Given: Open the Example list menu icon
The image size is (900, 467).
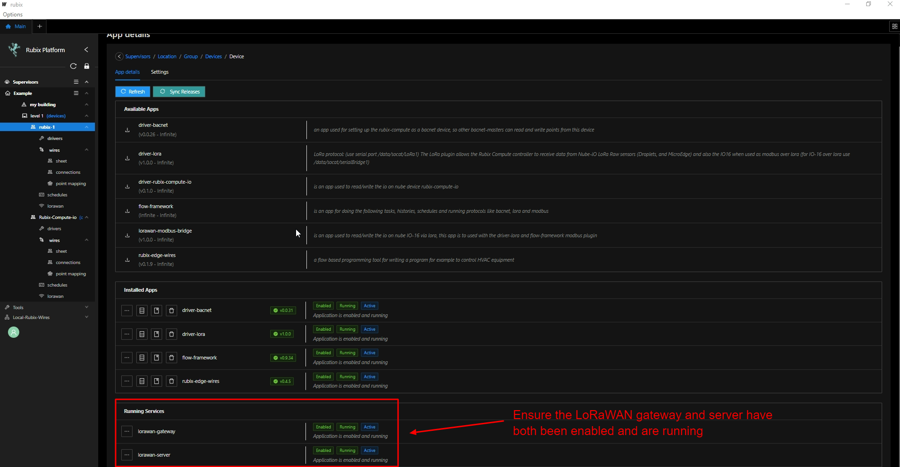Looking at the screenshot, I should (x=76, y=93).
